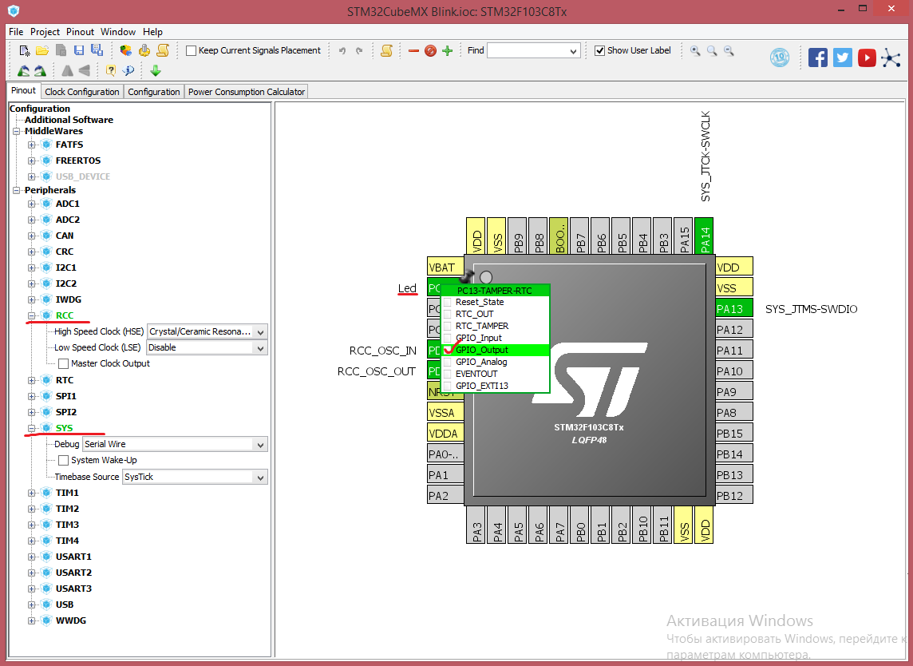This screenshot has height=666, width=913.
Task: Click the New Project toolbar icon
Action: pyautogui.click(x=25, y=50)
